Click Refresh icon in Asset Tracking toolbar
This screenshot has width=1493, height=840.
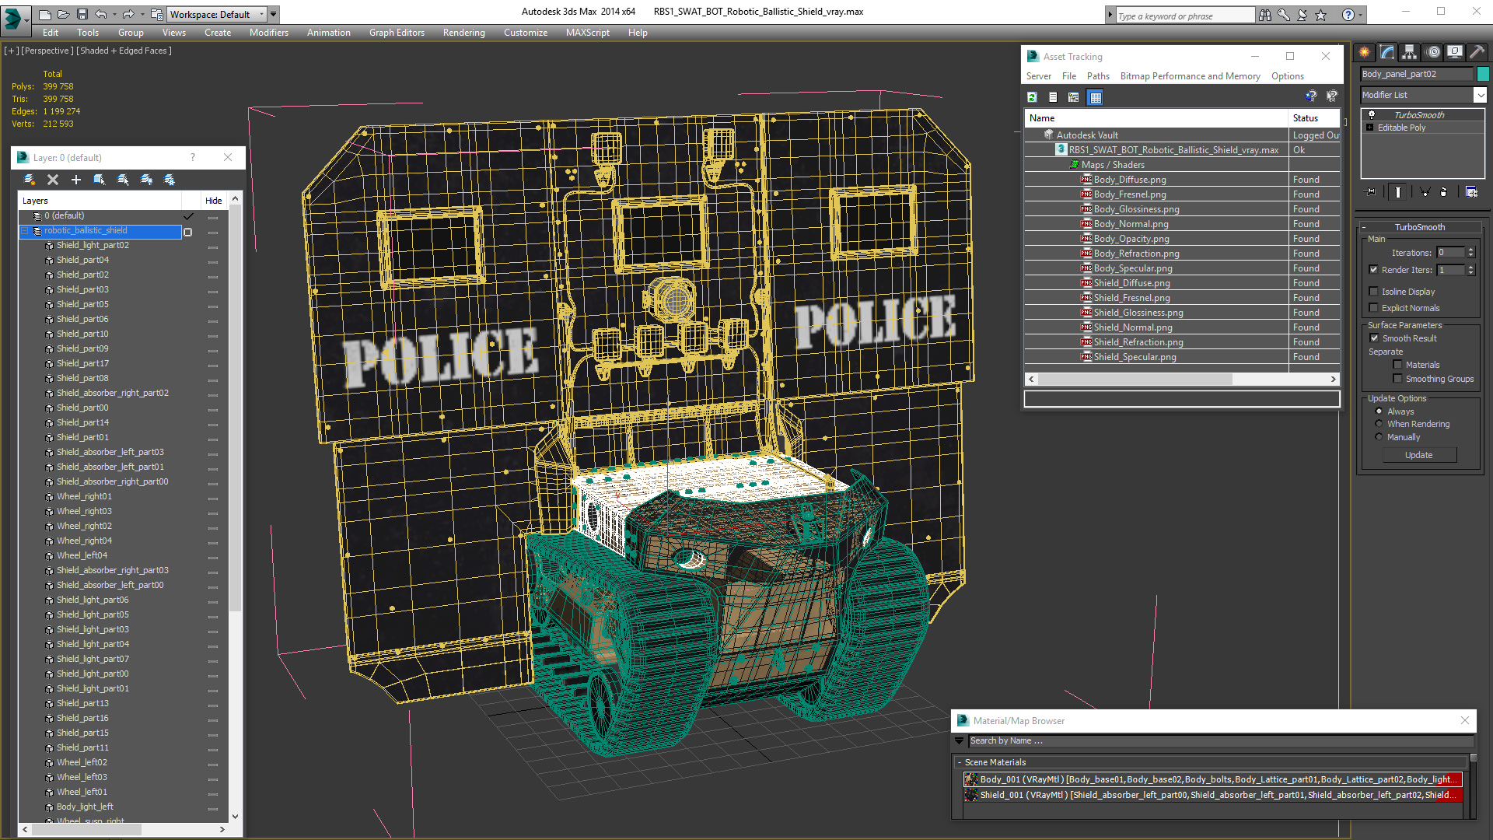(x=1032, y=97)
